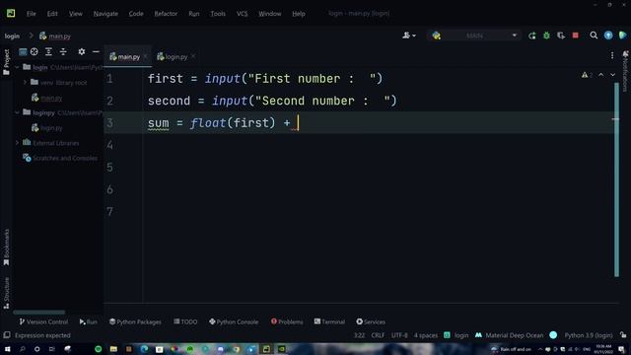Click the blue IDE update arrow icon
This screenshot has width=631, height=355.
coord(608,35)
